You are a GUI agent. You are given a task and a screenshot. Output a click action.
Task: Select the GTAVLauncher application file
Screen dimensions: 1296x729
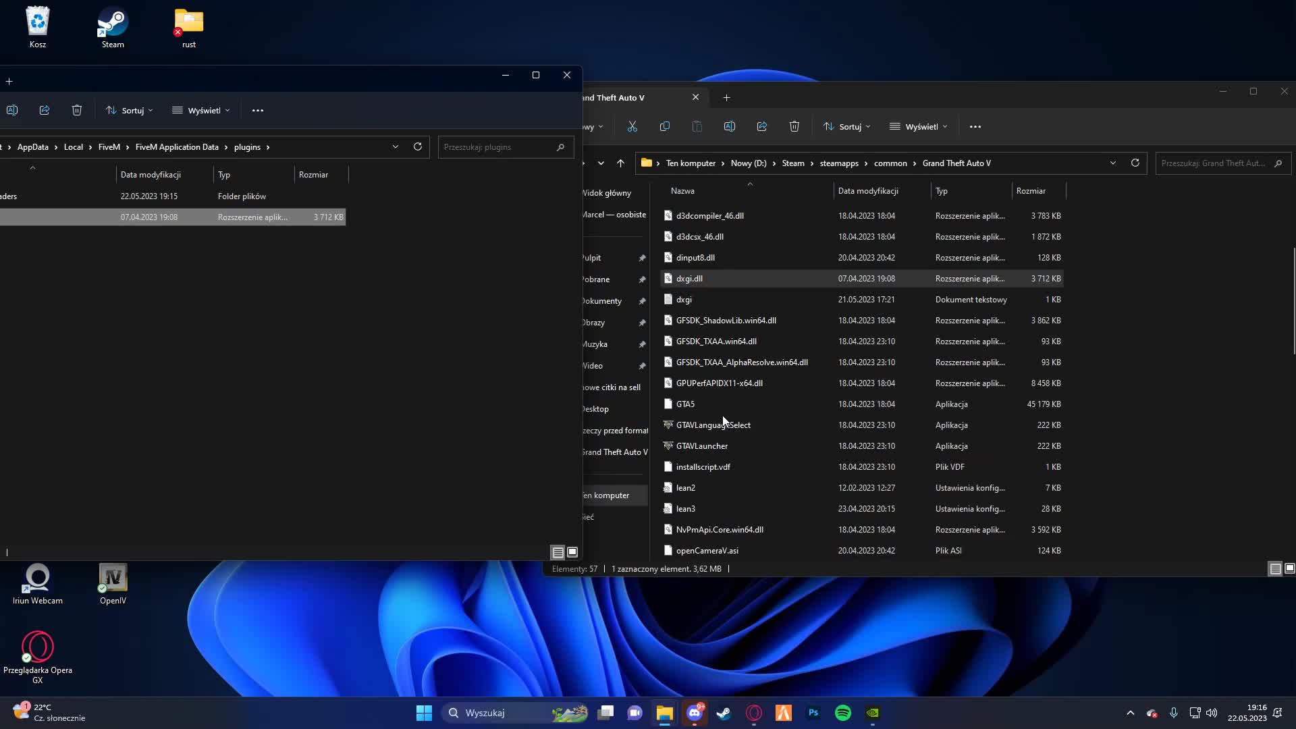point(701,446)
